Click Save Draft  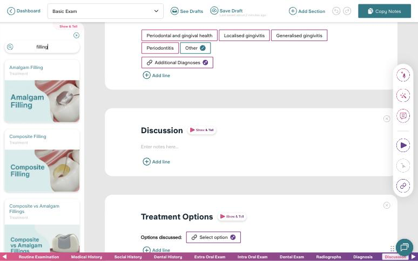point(227,11)
